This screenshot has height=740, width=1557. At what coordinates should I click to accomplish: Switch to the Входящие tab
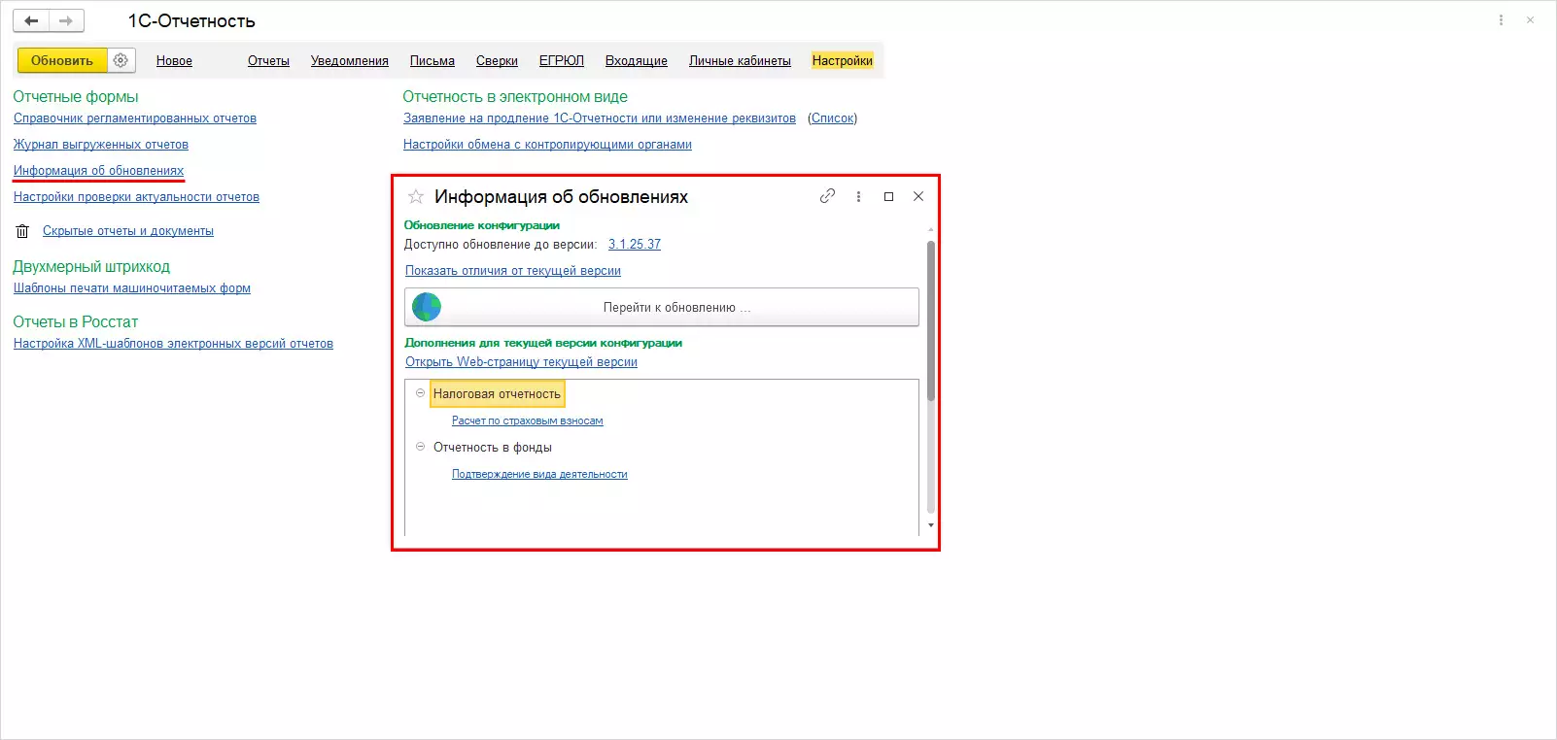pos(637,60)
